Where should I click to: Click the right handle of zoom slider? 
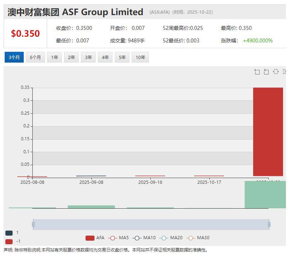coord(269,224)
